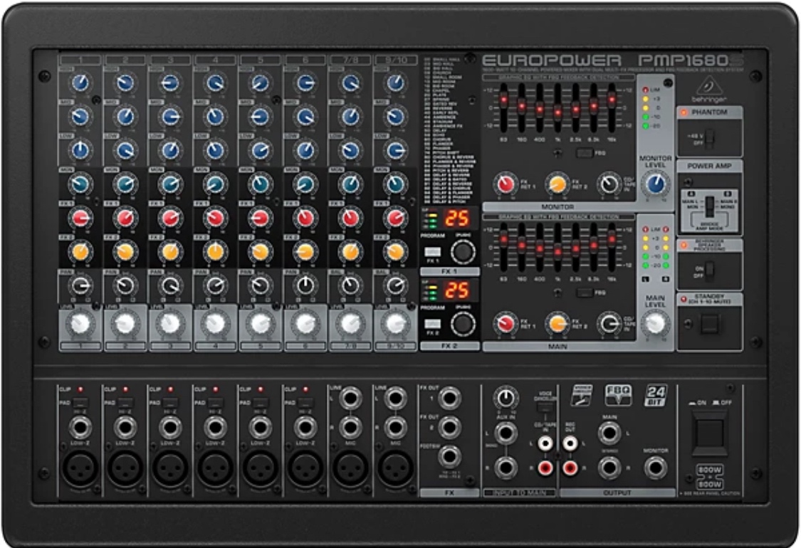This screenshot has width=801, height=548.
Task: Click the FX 2 PROGRAM rotary encoder
Action: (463, 323)
